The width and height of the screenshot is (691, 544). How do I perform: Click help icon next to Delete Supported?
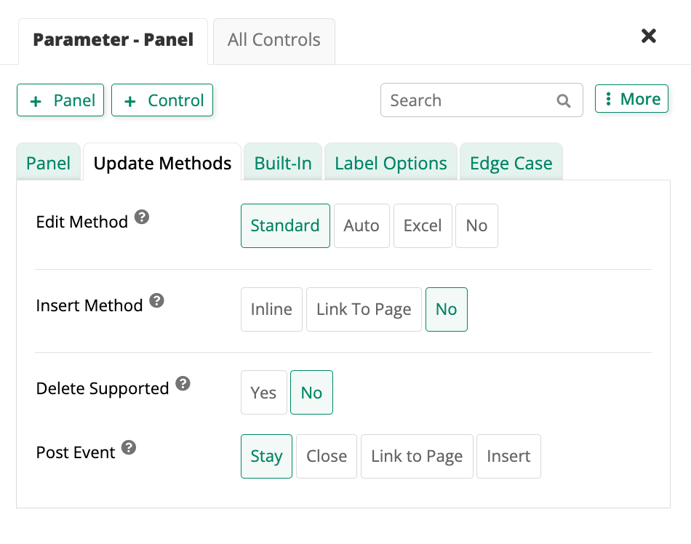pos(183,383)
